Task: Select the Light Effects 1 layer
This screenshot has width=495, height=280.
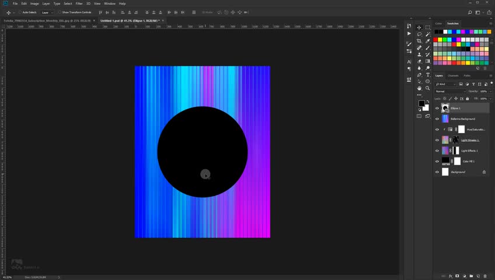Action: point(462,150)
